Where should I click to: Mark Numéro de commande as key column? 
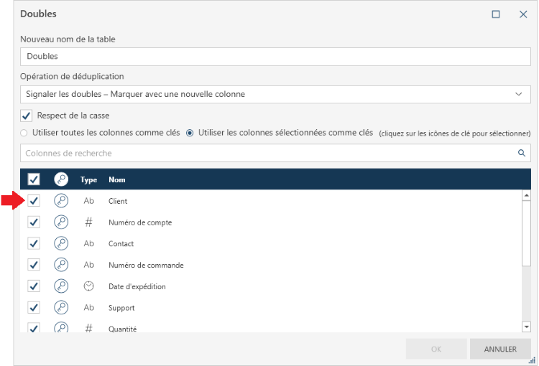[x=61, y=265]
